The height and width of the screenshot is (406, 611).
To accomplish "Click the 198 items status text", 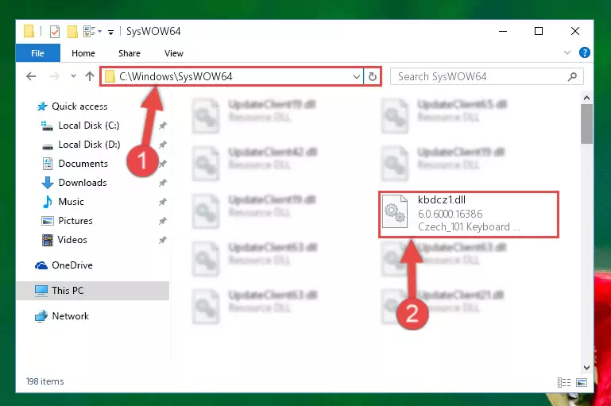I will (x=44, y=381).
